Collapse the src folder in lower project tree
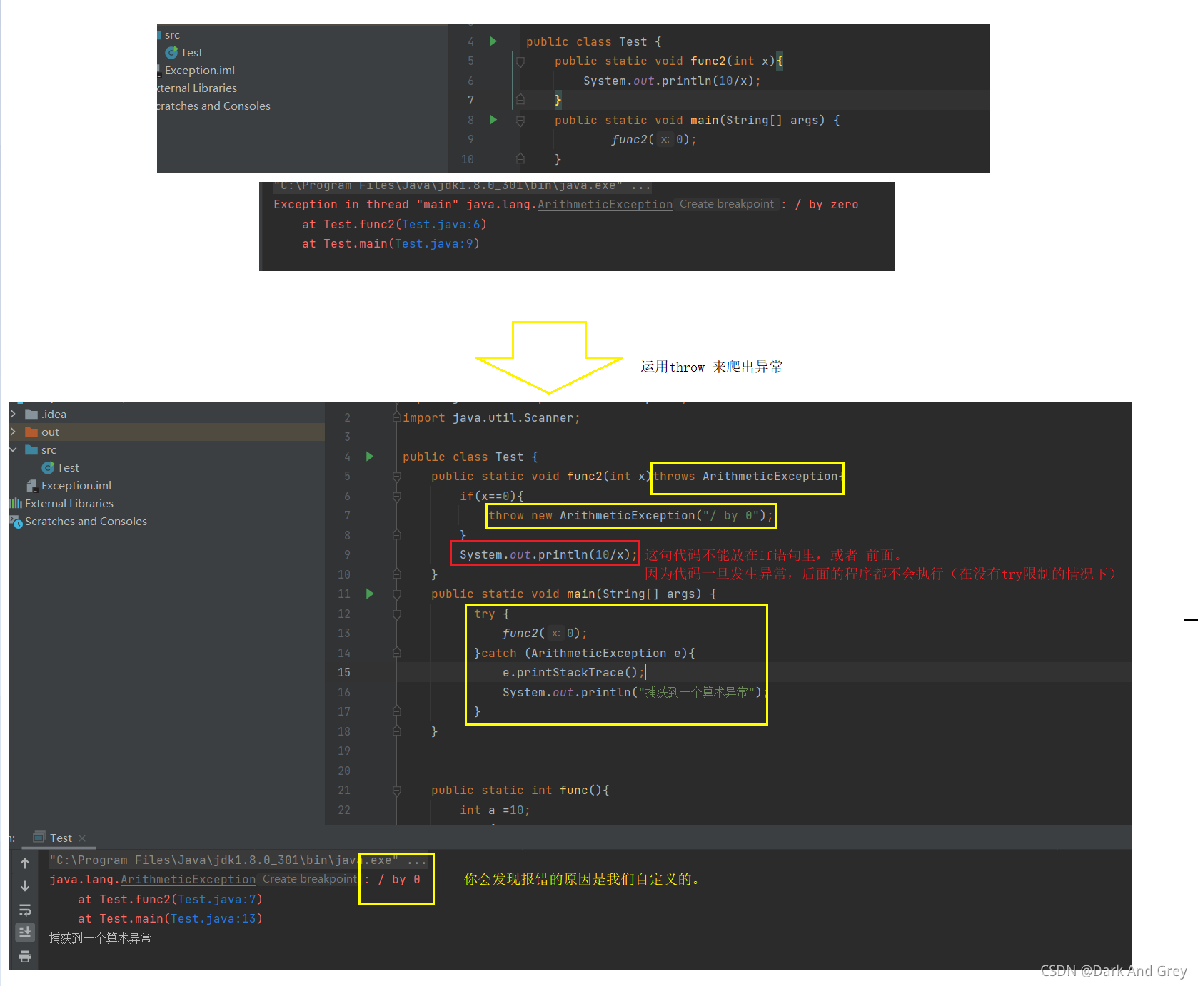Image resolution: width=1198 pixels, height=986 pixels. point(14,449)
